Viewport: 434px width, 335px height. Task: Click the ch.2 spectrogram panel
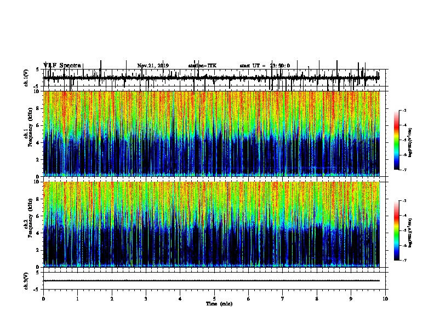(x=212, y=224)
